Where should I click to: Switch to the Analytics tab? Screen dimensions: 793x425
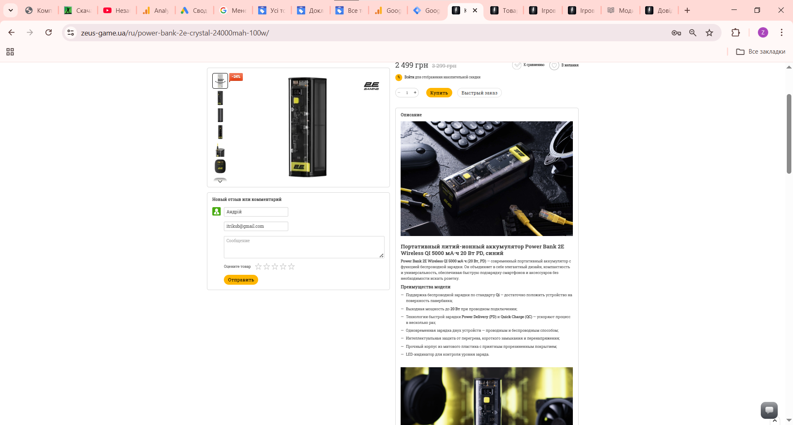(156, 10)
